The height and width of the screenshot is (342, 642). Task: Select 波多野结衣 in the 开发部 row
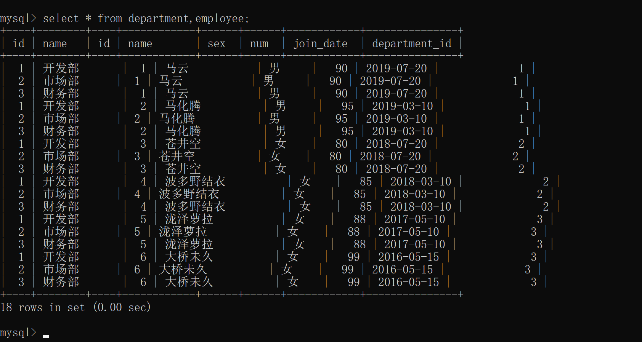195,181
